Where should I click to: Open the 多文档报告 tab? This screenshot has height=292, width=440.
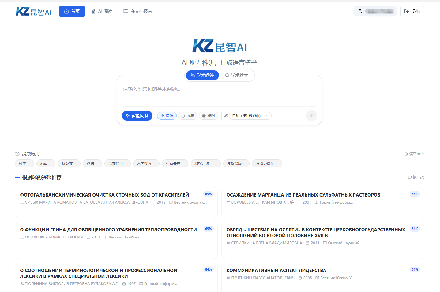click(x=138, y=11)
